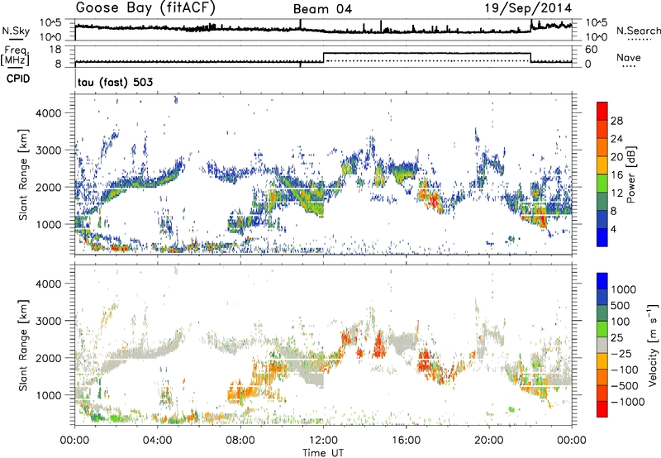Click the 1000 km tick on power panel
The width and height of the screenshot is (661, 458).
[x=48, y=224]
